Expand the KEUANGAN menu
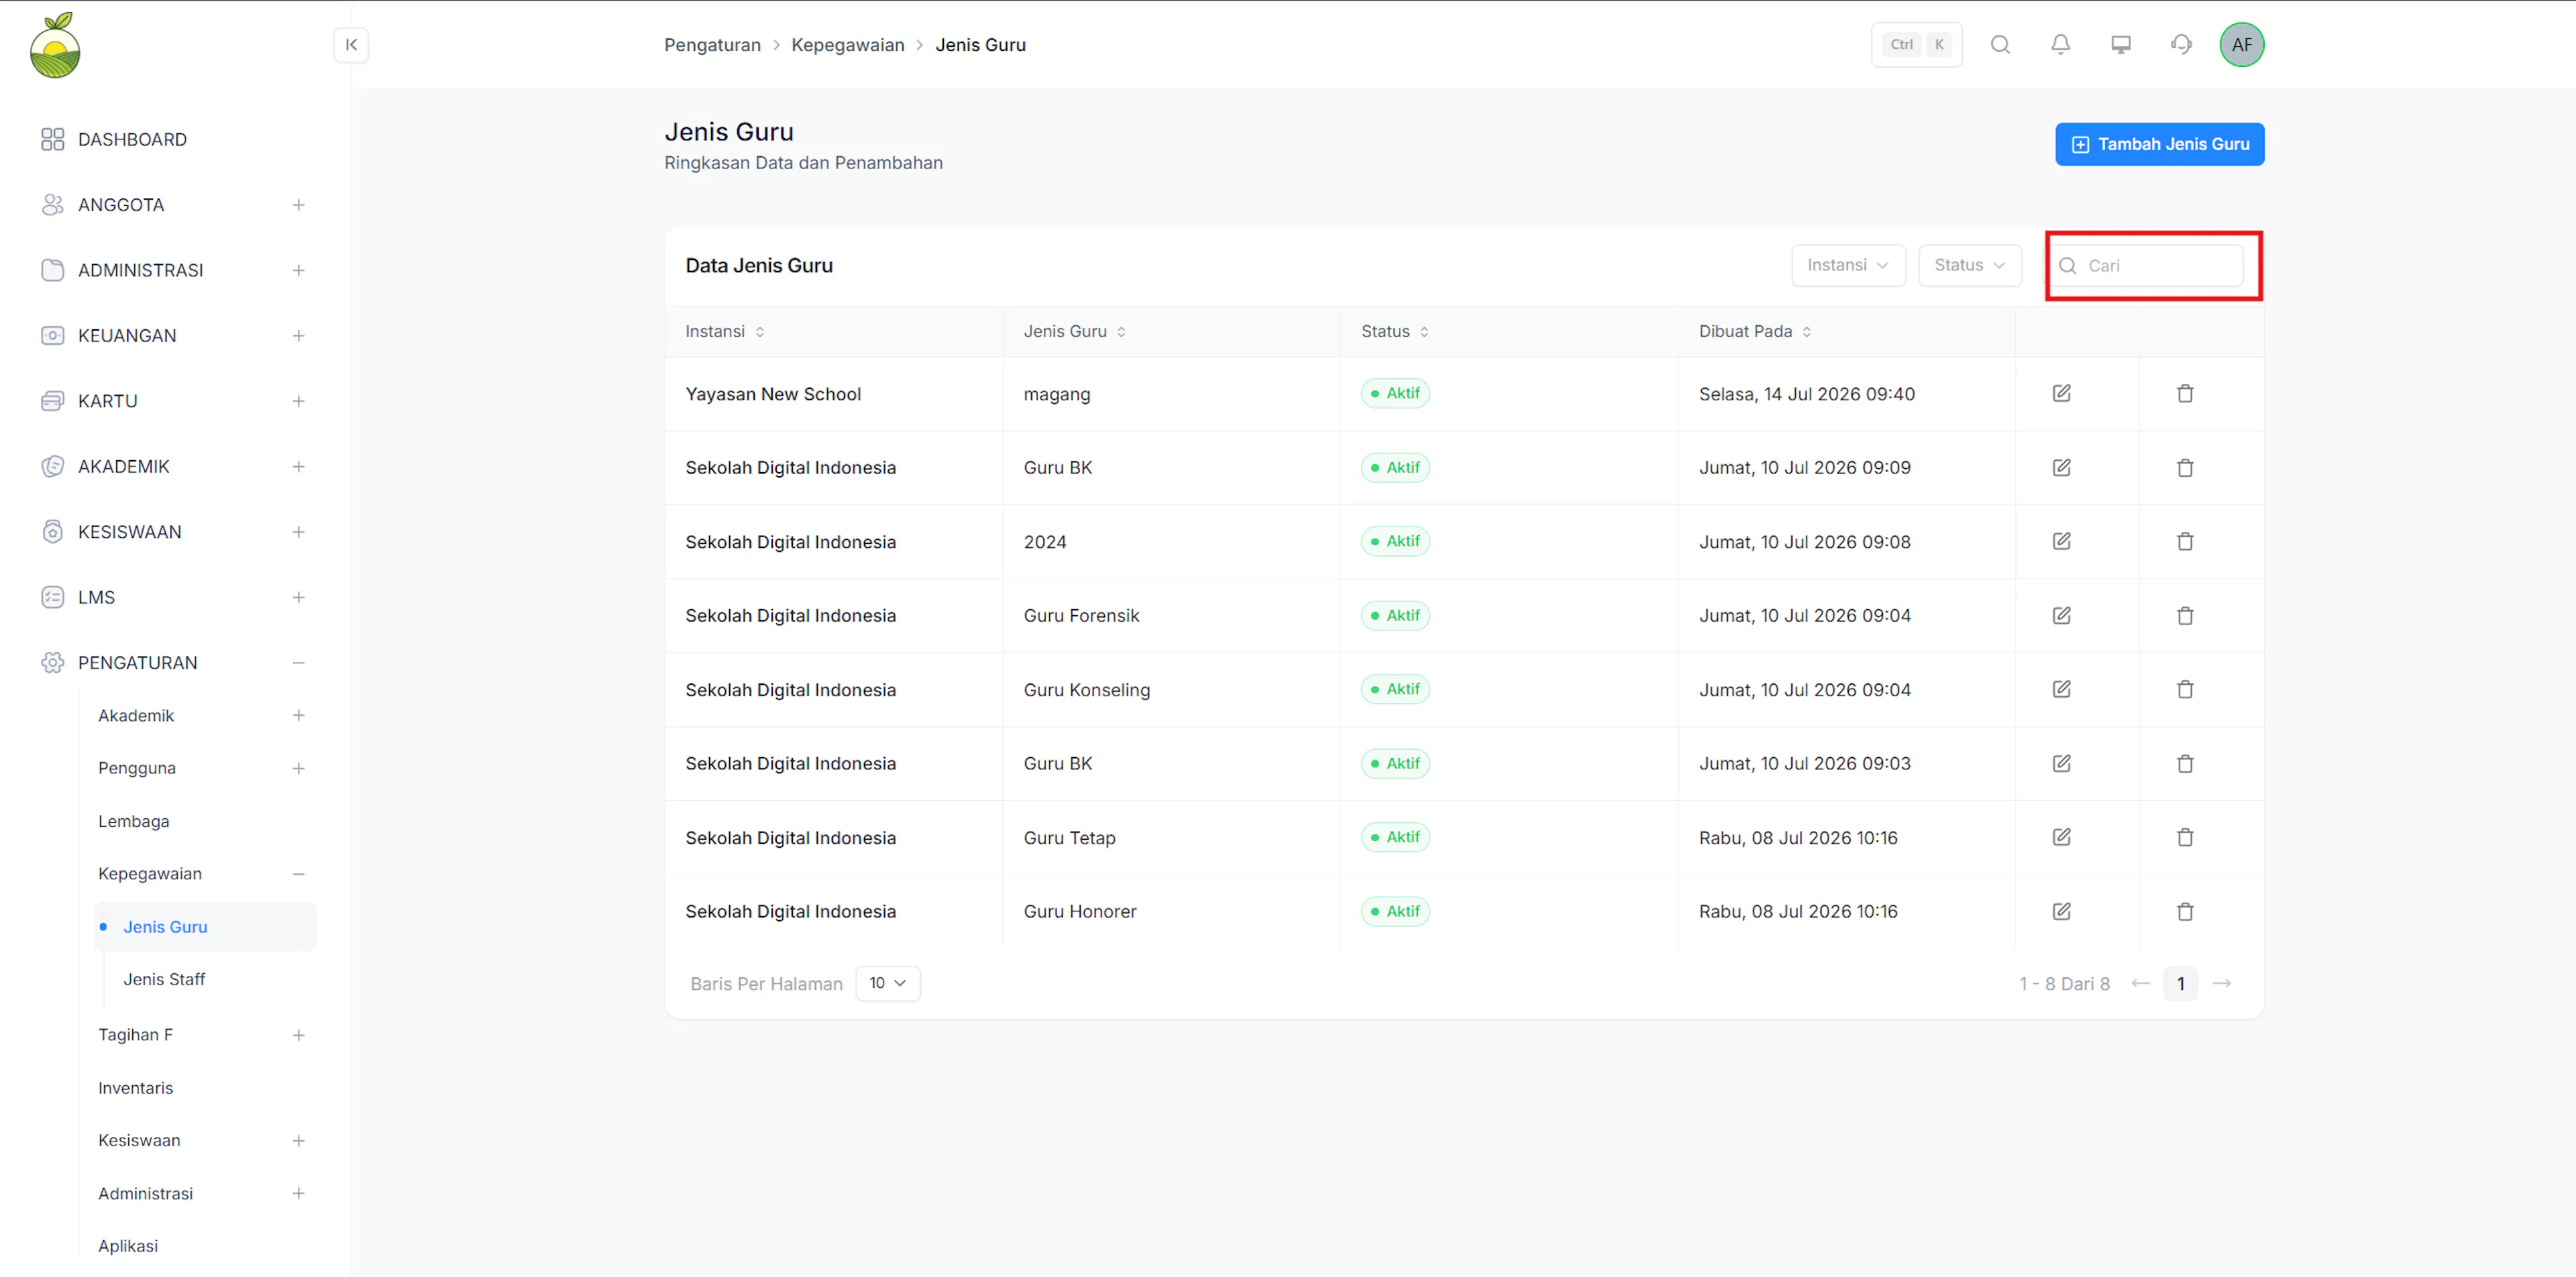 298,336
